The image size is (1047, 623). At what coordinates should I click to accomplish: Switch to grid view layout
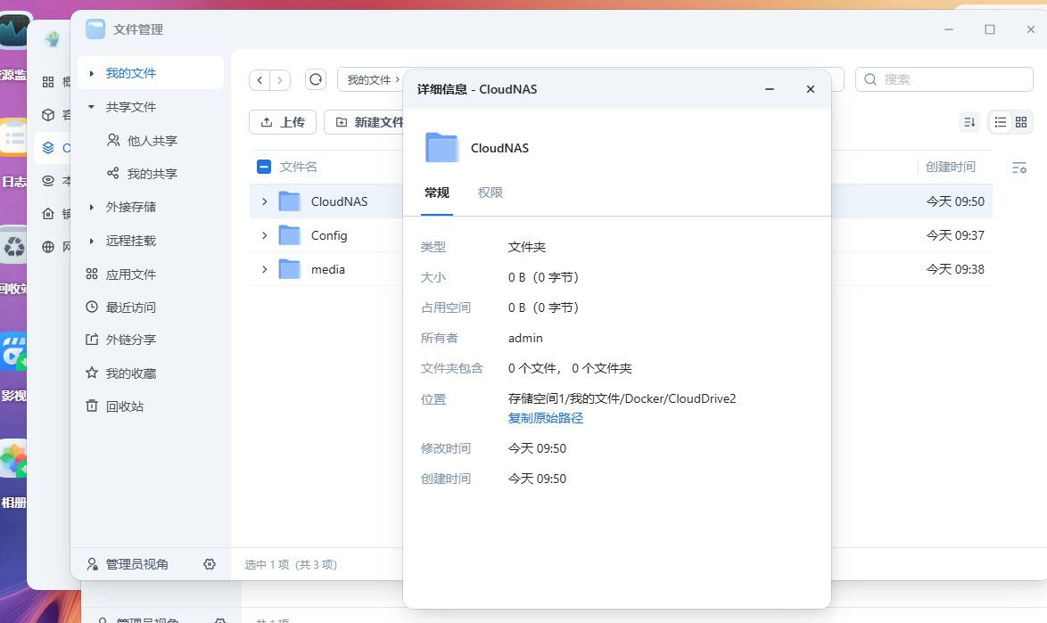click(1021, 122)
